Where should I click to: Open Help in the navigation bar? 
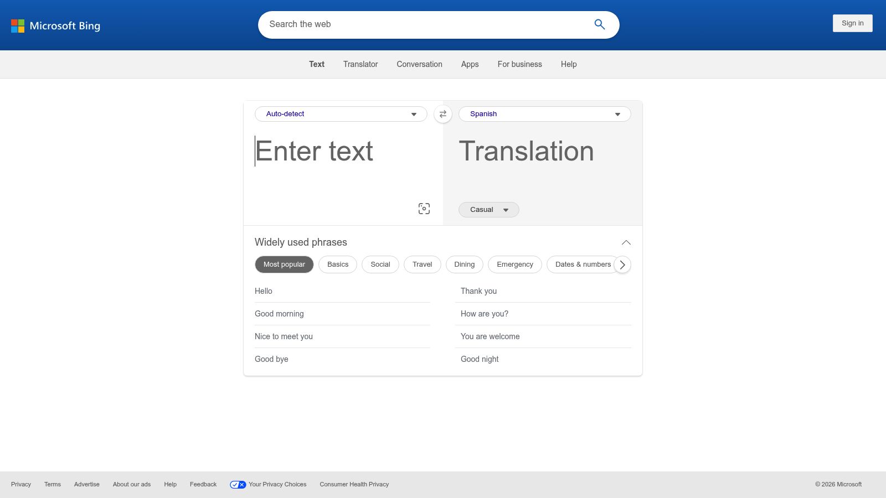[x=569, y=64]
